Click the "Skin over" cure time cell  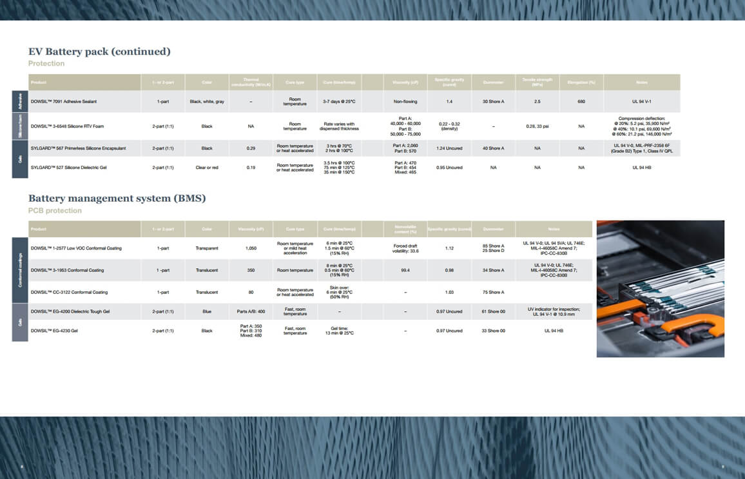[339, 292]
